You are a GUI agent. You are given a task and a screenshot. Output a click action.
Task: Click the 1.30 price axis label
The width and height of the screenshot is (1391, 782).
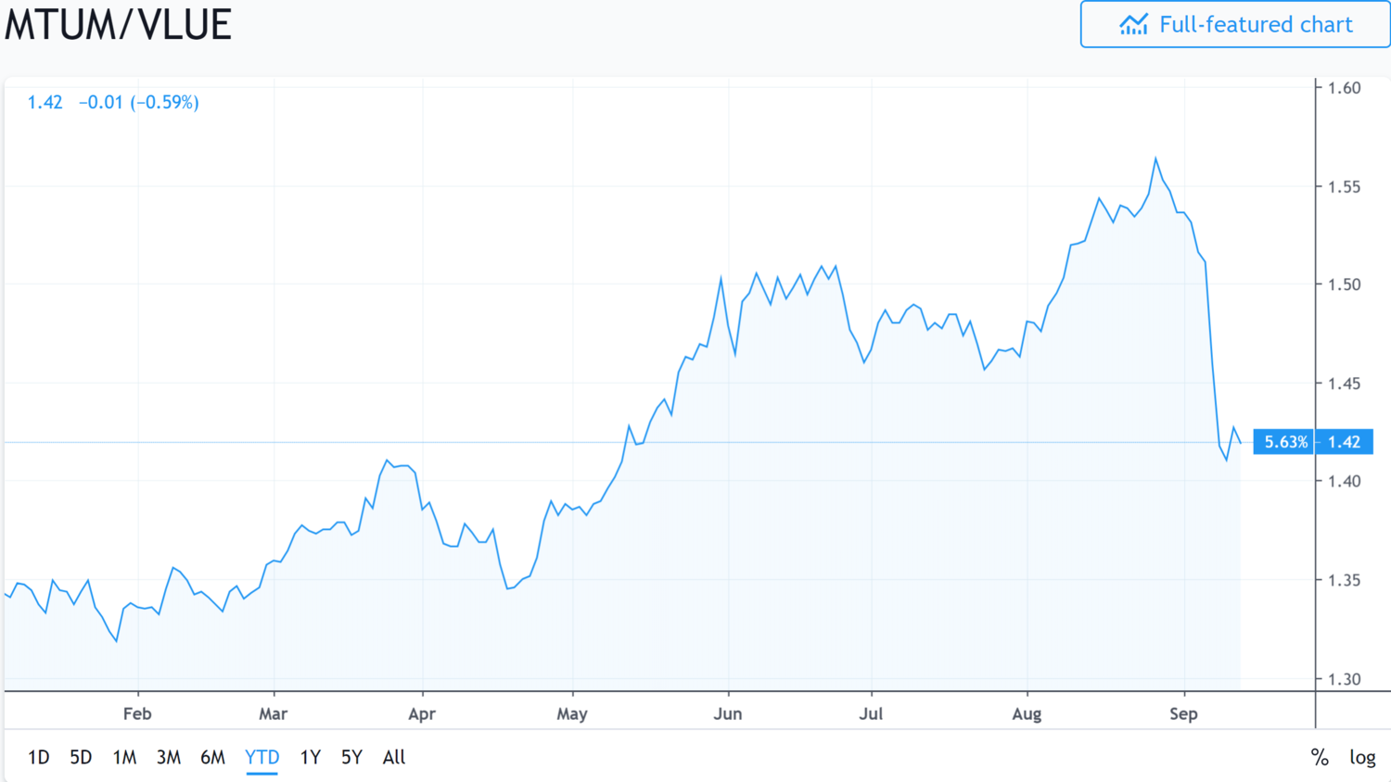click(1345, 679)
